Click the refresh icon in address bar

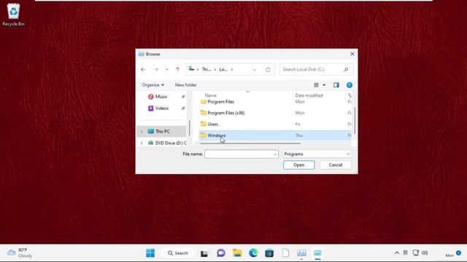click(x=268, y=70)
